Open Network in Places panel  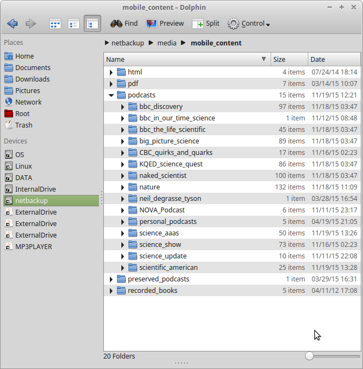point(28,102)
